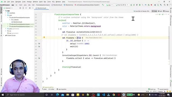
Task: Click the editor vertical scrollbar
Action: (169, 43)
